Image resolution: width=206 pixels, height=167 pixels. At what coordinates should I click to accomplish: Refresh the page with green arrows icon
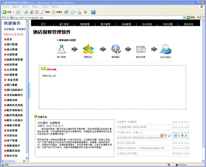31,12
